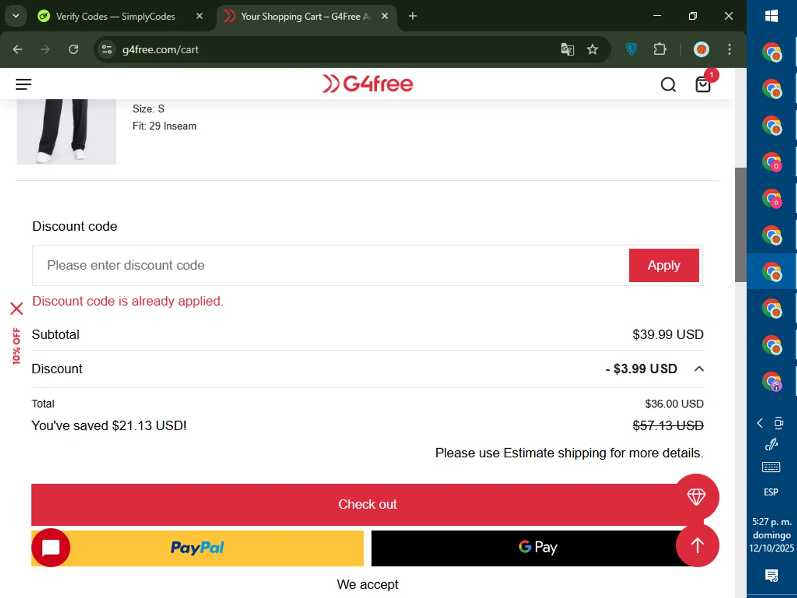Switch the ESP input language

pyautogui.click(x=771, y=492)
